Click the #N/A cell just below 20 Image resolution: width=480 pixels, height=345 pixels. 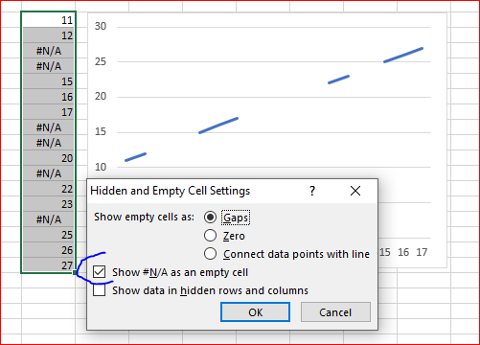coord(49,173)
